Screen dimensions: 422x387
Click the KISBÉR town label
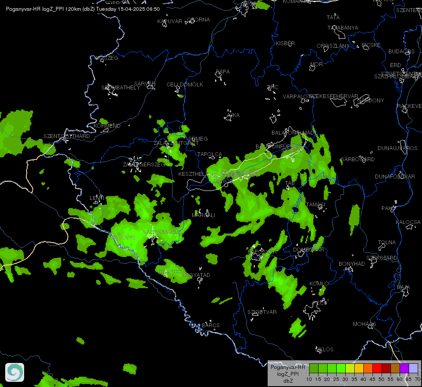point(285,43)
